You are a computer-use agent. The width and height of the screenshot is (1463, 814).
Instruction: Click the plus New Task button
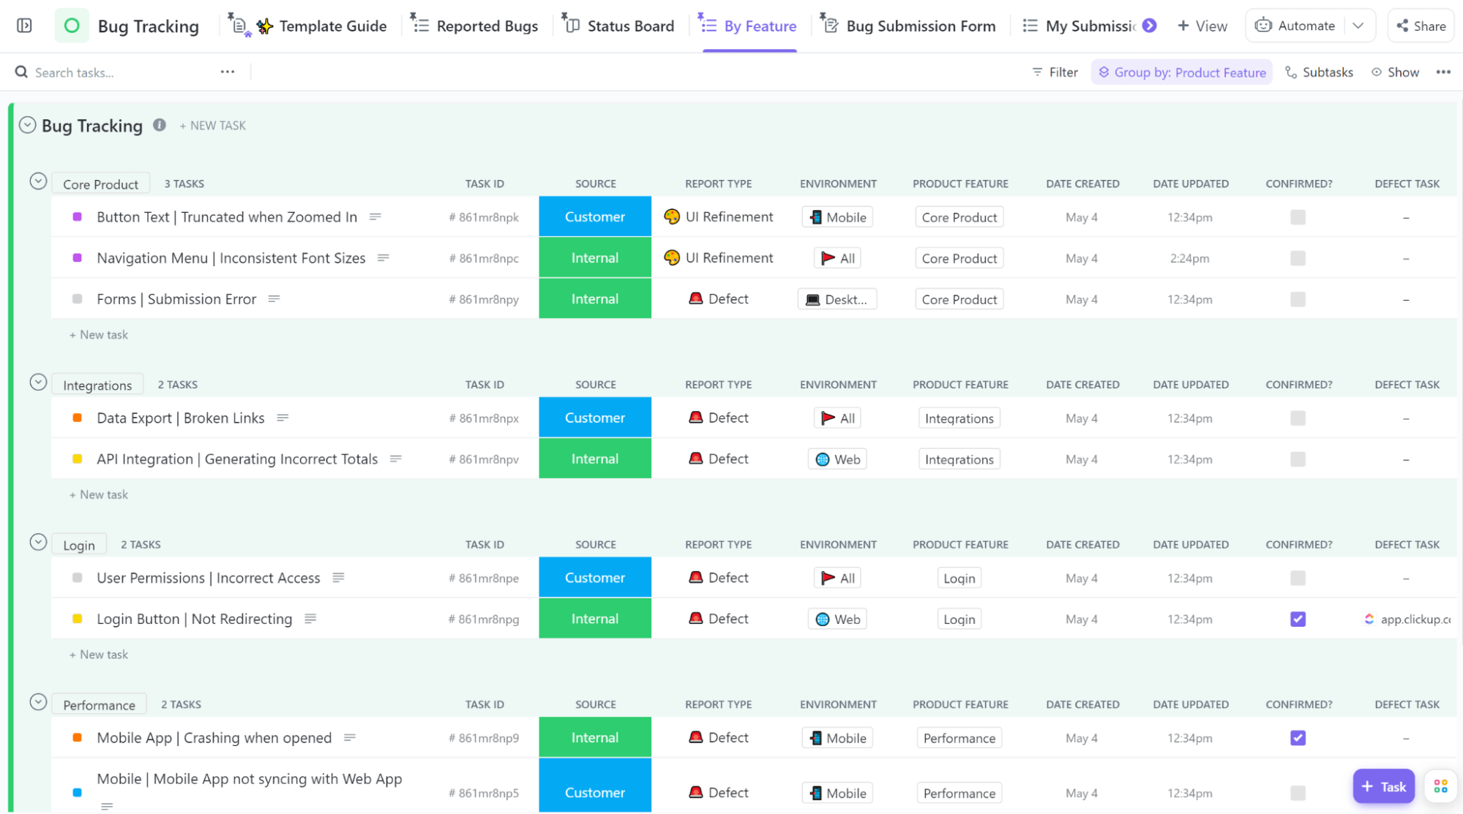point(214,125)
